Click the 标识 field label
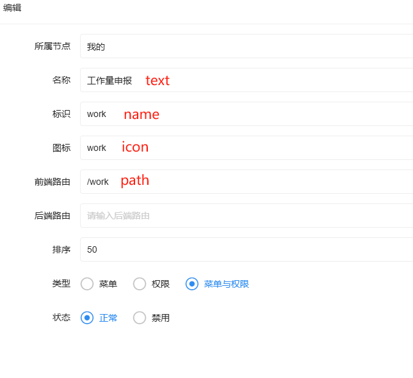 coord(61,114)
